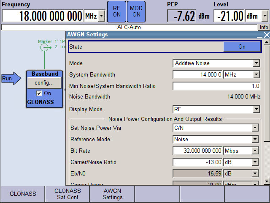Click the AWGN Settings title bar
The height and width of the screenshot is (203, 270).
pos(161,35)
